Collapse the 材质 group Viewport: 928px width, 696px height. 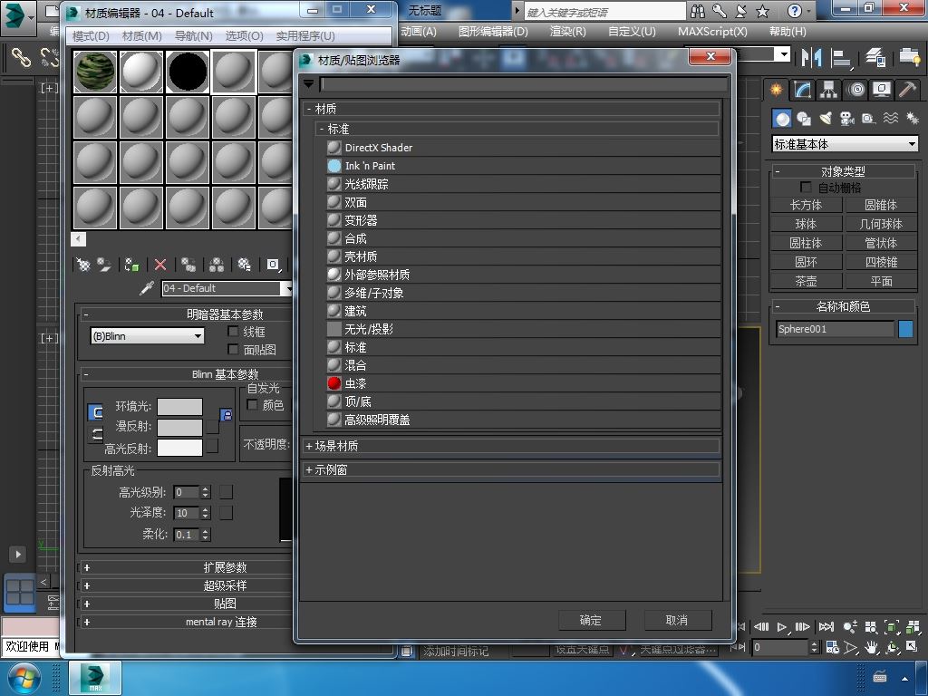coord(309,109)
